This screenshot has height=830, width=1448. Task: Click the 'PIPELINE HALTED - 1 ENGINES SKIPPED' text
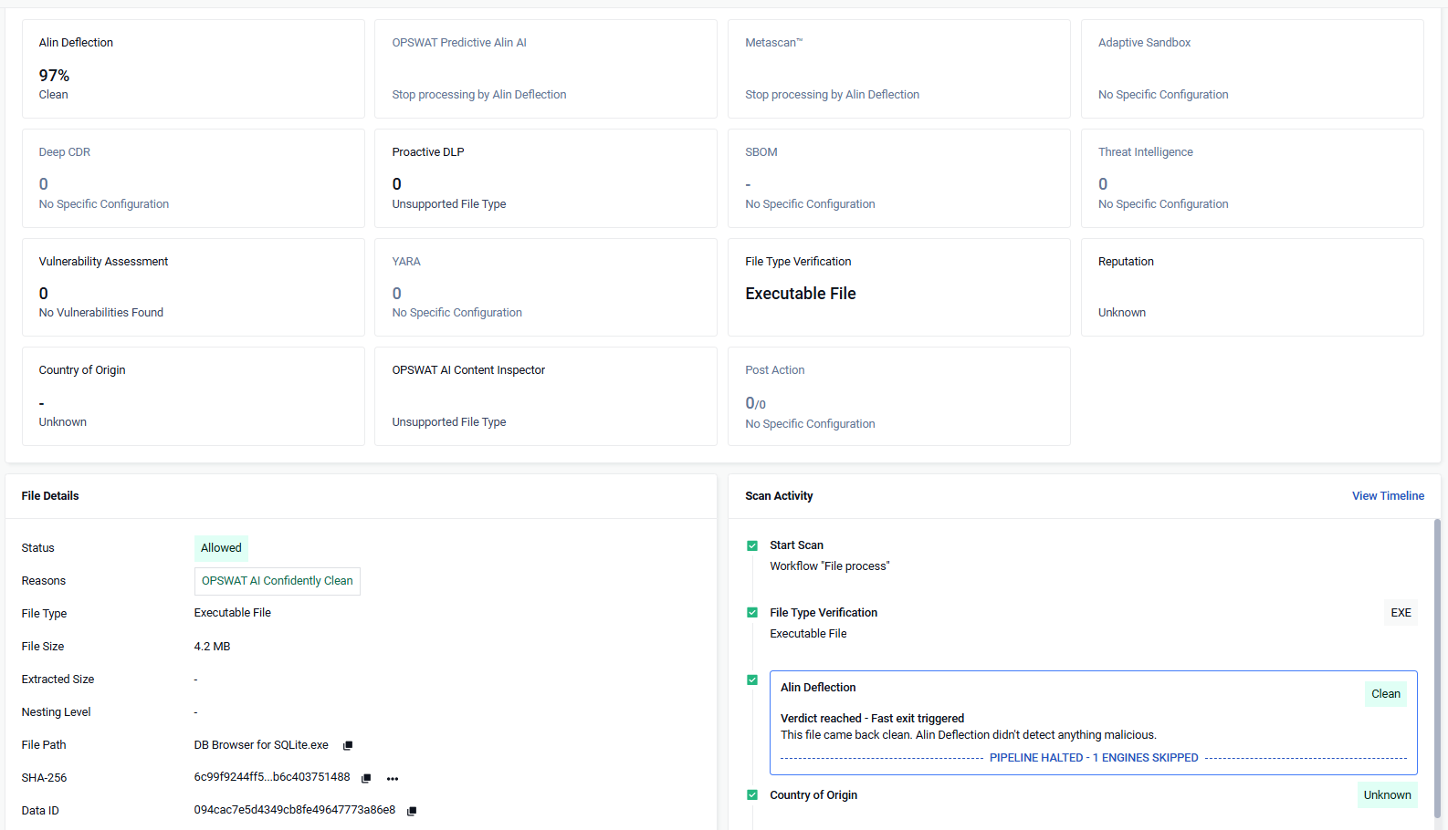pos(1094,758)
